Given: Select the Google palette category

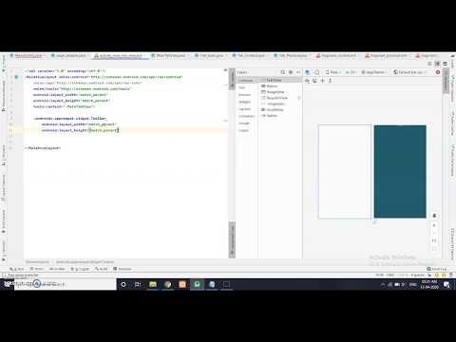Looking at the screenshot, I should click(x=244, y=123).
